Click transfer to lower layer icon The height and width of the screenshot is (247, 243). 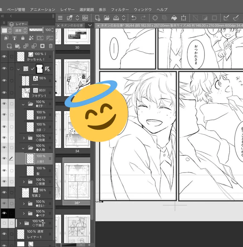[x=26, y=46]
